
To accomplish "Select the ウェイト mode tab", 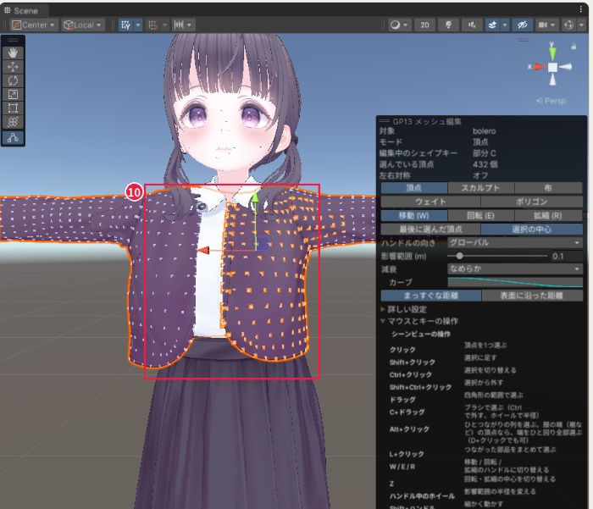I will pos(430,202).
